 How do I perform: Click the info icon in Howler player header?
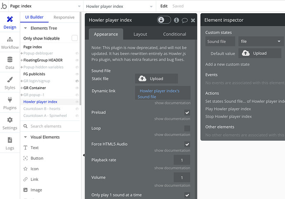(x=176, y=20)
